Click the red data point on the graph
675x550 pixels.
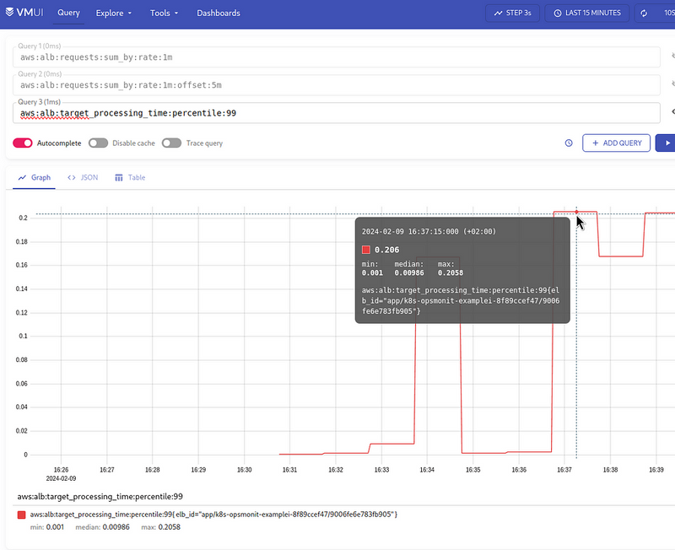(576, 212)
